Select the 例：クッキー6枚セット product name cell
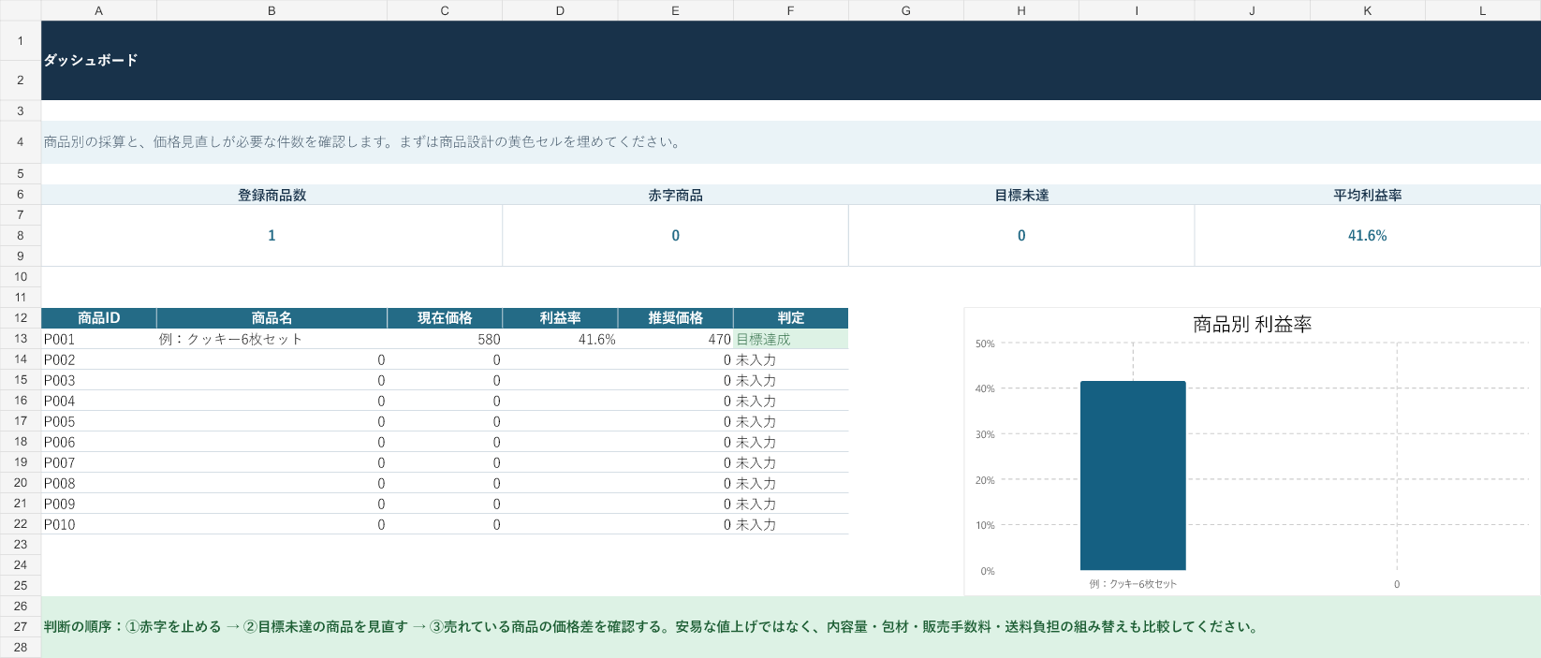This screenshot has height=658, width=1541. pyautogui.click(x=272, y=339)
